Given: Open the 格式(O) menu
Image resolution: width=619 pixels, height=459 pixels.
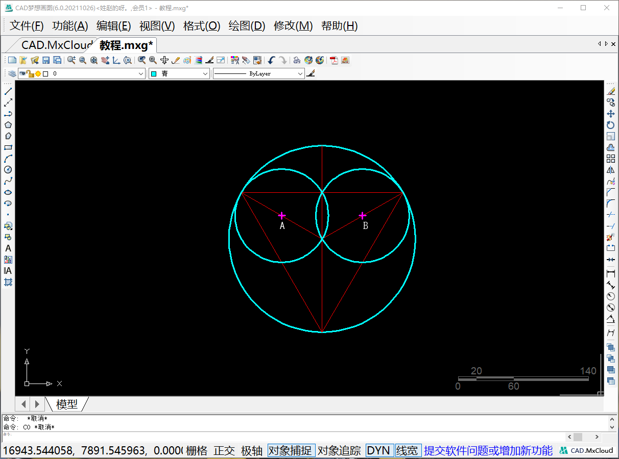Looking at the screenshot, I should [x=202, y=26].
